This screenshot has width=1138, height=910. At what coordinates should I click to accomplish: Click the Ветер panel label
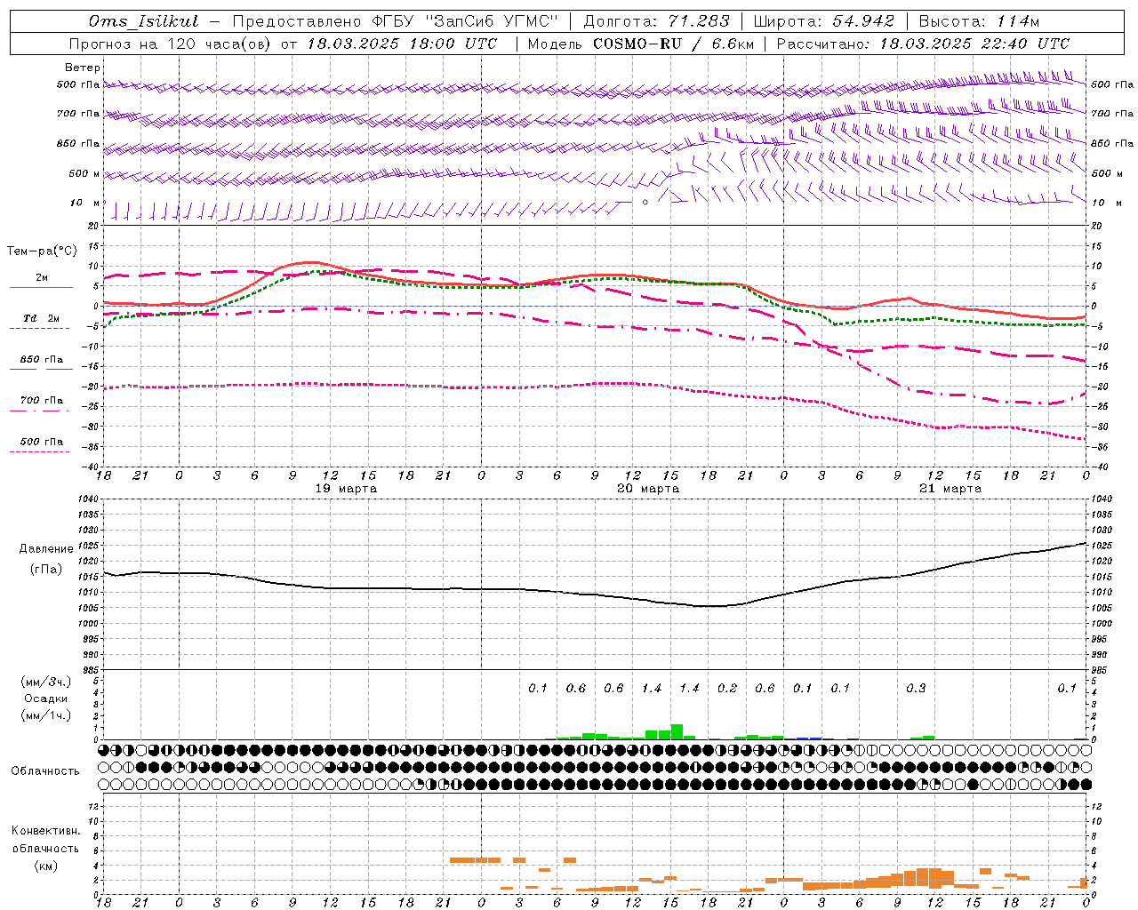click(83, 68)
